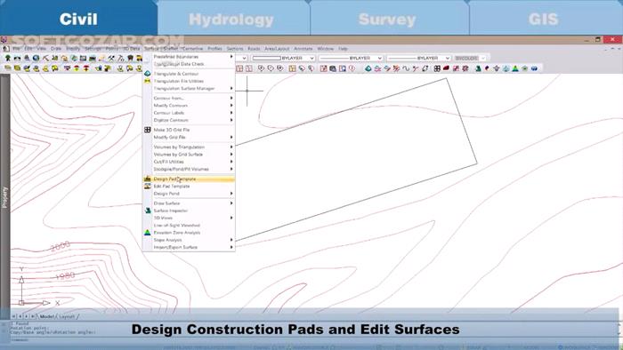
Task: Click the tree icon in top toolbar
Action: pos(7,59)
